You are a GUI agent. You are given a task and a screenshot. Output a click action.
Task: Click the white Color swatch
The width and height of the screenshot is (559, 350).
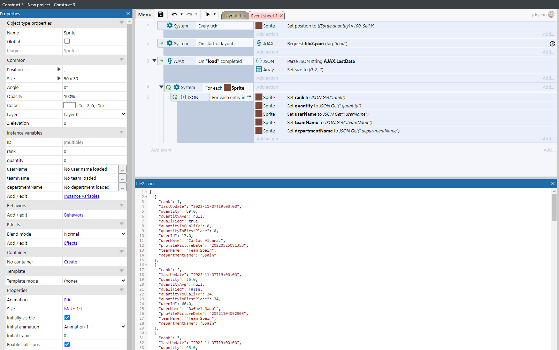[x=69, y=105]
